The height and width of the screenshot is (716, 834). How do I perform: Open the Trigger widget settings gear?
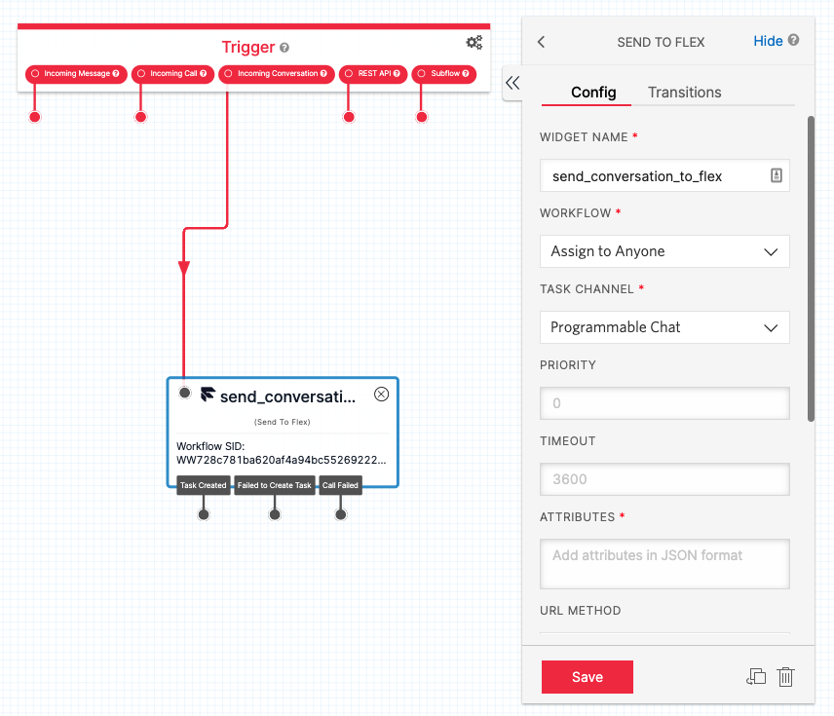pyautogui.click(x=474, y=43)
